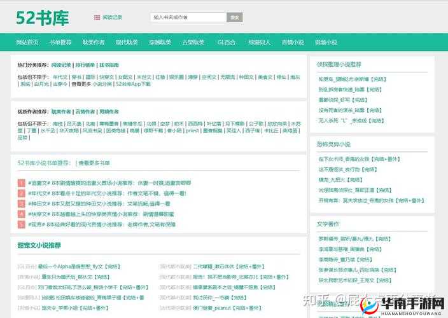Open author link 西西特
448x318 pixels.
tap(195, 124)
